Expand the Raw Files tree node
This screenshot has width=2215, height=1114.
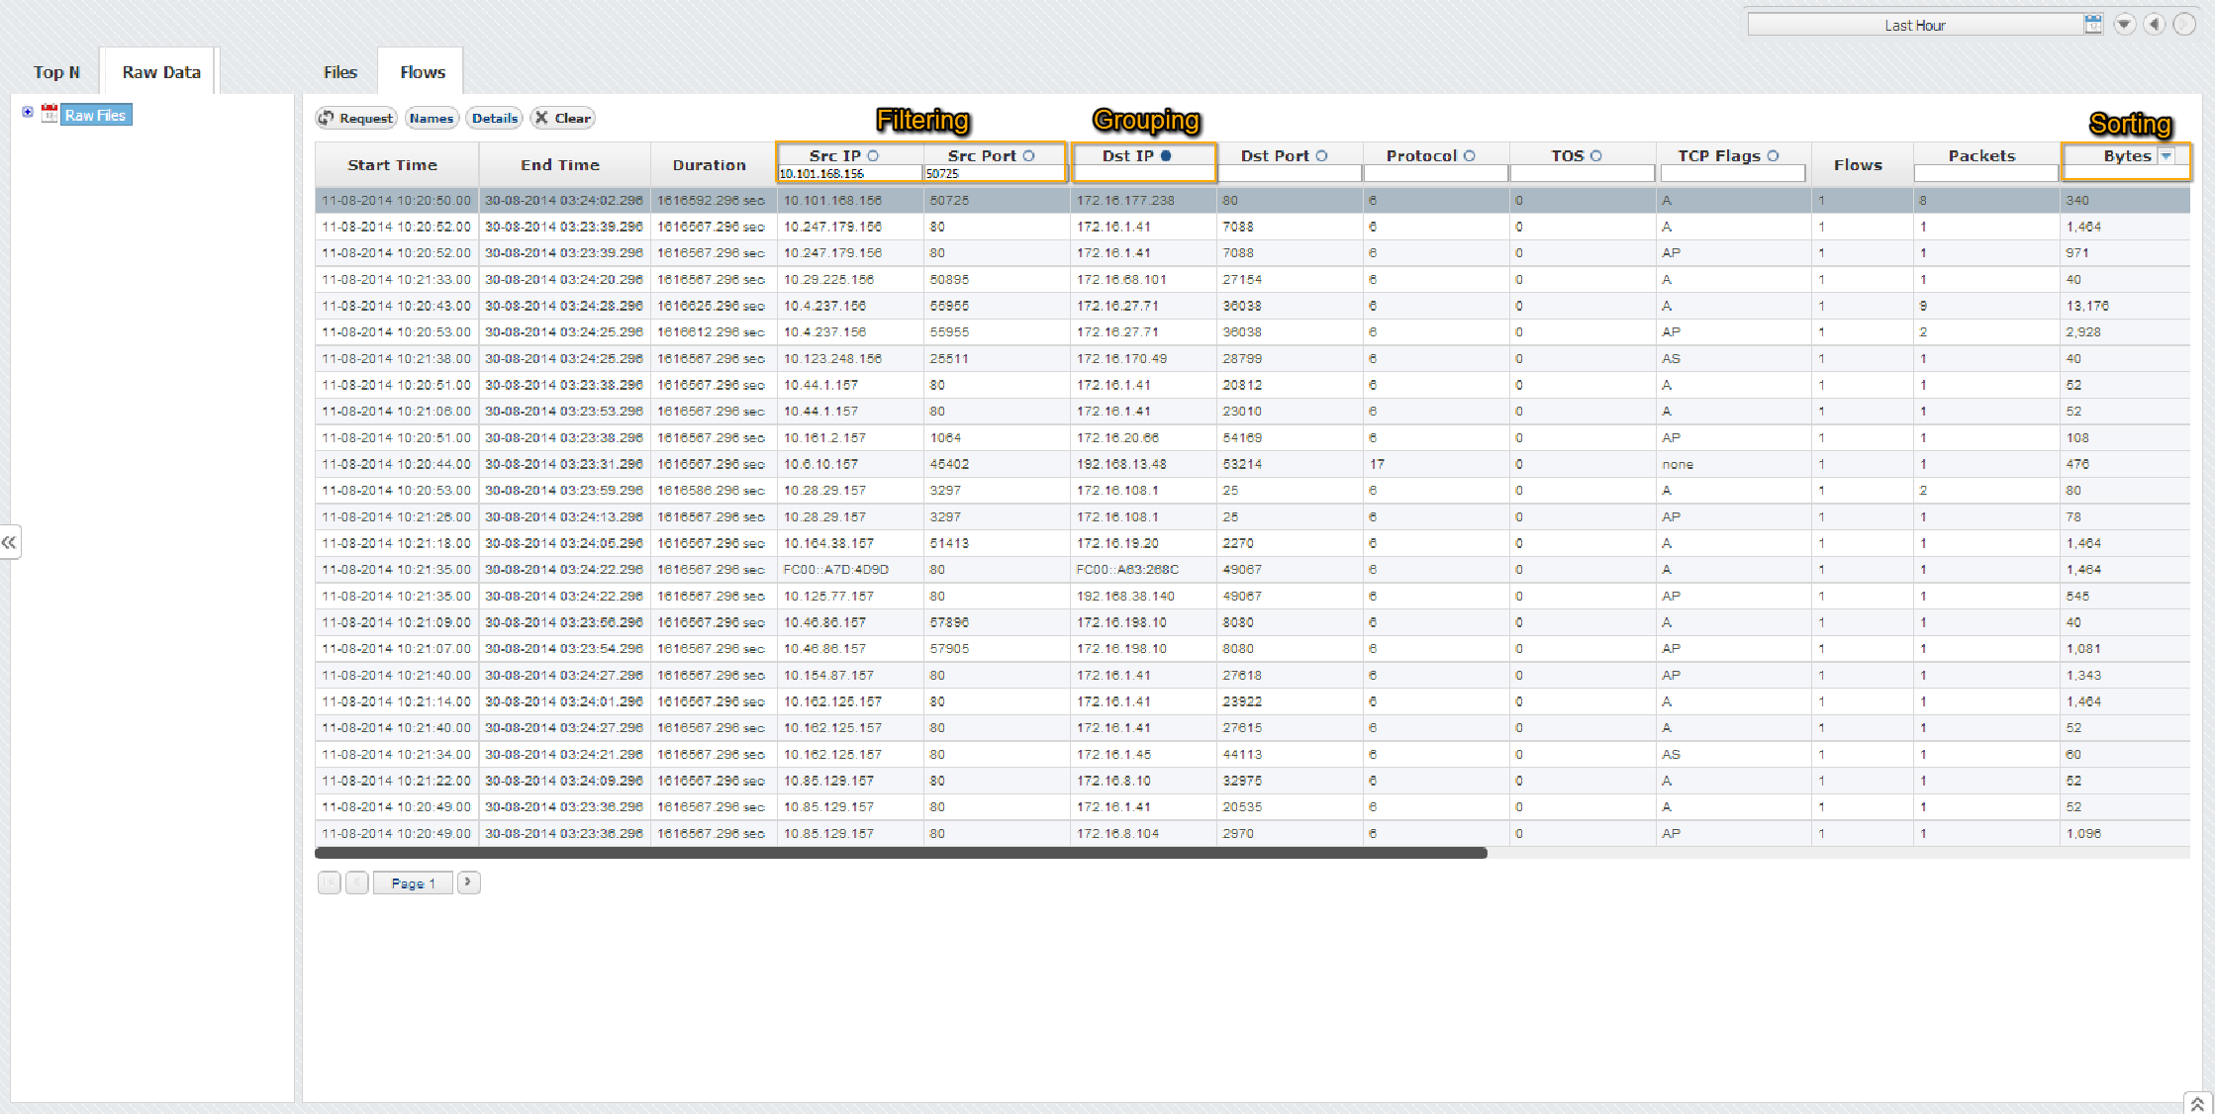point(28,113)
